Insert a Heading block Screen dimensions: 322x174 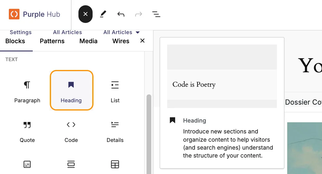click(71, 90)
